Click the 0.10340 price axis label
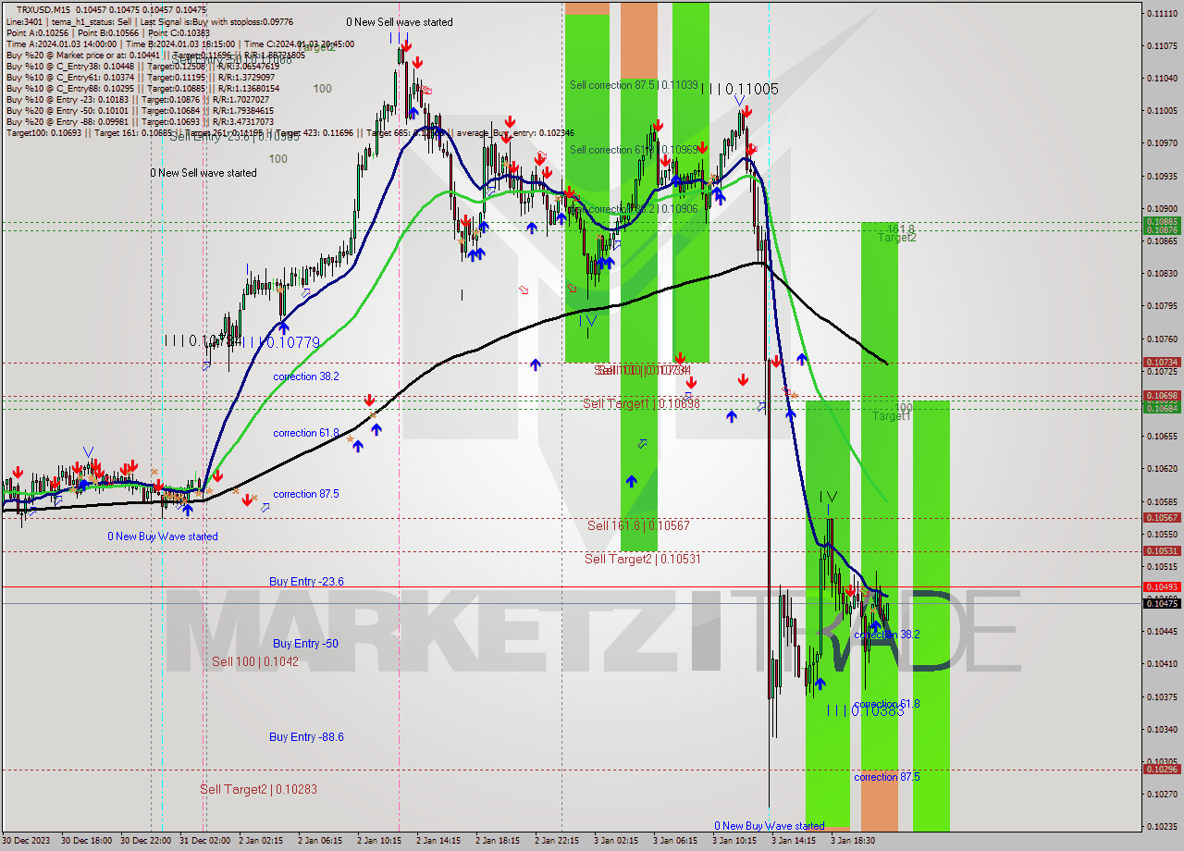Image resolution: width=1184 pixels, height=851 pixels. pyautogui.click(x=1162, y=729)
